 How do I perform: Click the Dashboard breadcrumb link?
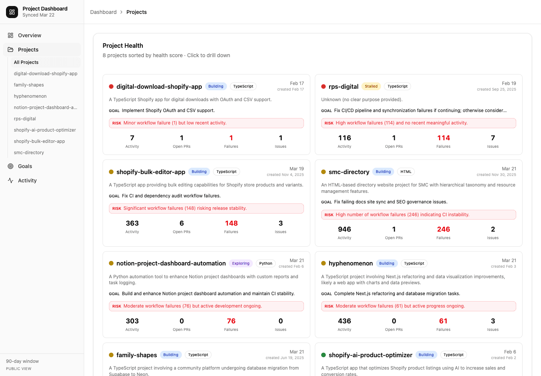[x=103, y=12]
